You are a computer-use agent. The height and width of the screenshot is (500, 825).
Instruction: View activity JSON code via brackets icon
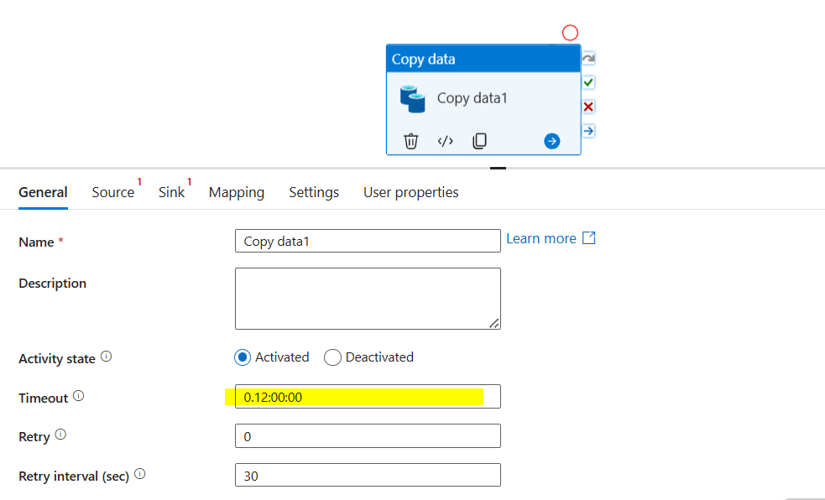445,141
